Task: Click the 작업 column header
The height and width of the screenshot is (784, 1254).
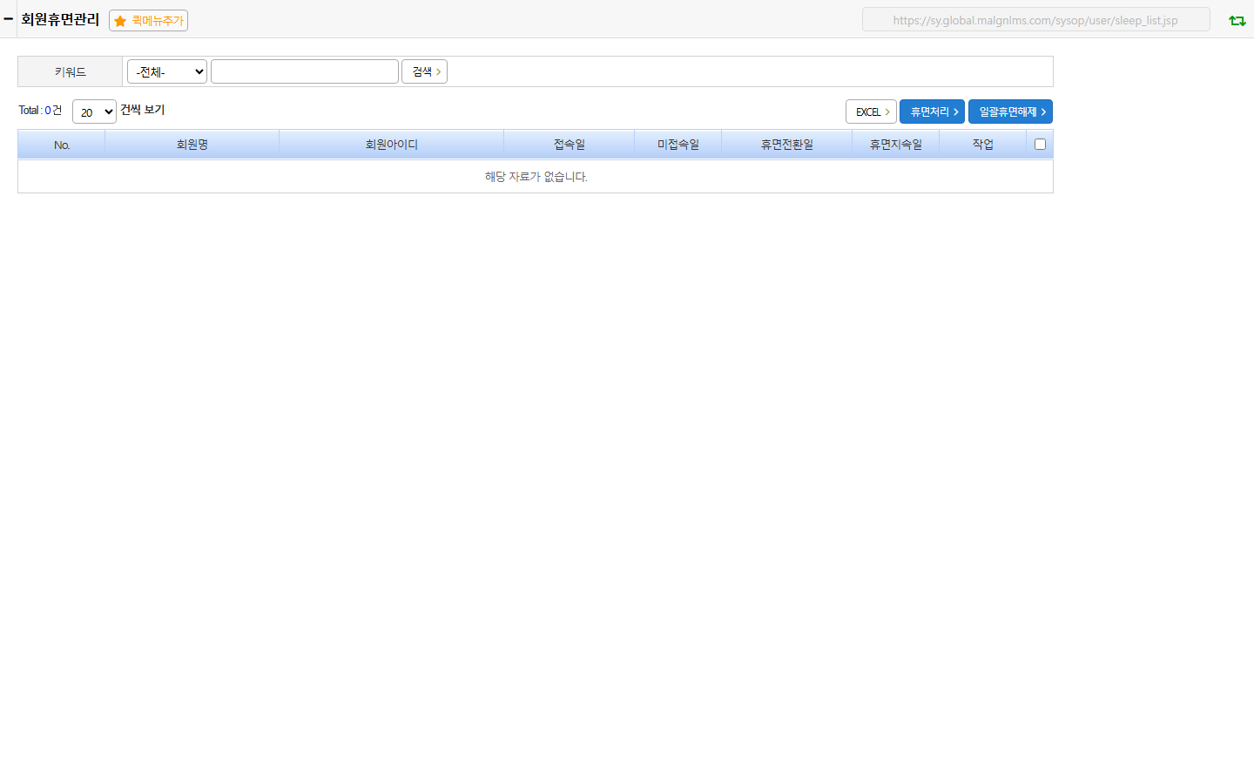Action: (x=983, y=145)
